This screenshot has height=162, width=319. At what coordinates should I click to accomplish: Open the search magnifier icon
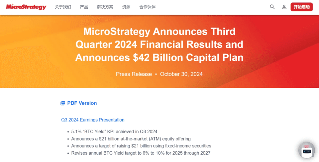click(x=272, y=7)
